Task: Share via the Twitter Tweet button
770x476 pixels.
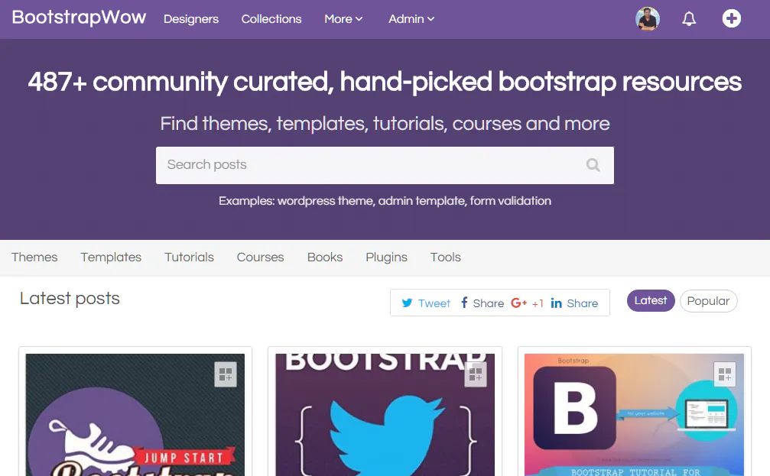Action: tap(425, 303)
